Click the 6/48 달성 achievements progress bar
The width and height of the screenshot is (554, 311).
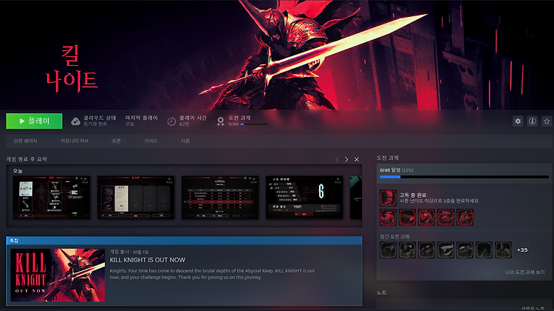(465, 177)
